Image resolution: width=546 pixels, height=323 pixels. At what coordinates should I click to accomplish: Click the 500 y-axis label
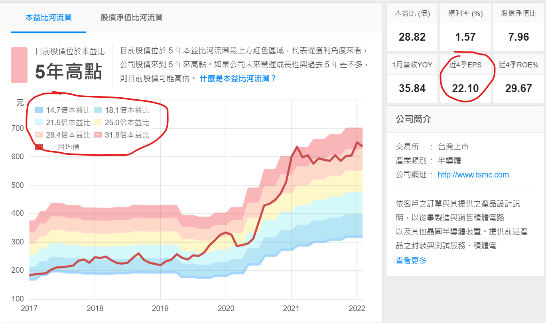click(18, 185)
